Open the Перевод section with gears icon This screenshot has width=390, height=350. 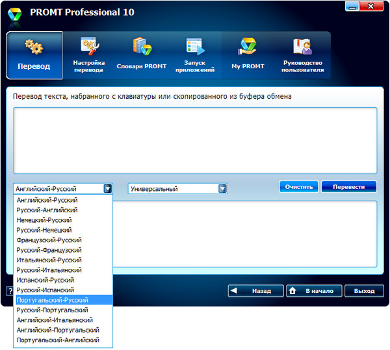coord(34,55)
